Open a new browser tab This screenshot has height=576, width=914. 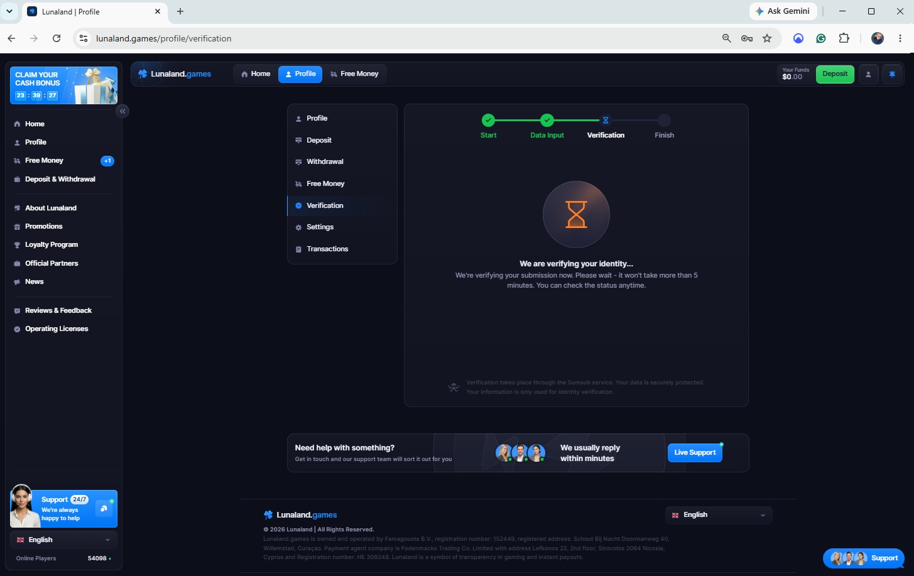point(180,11)
